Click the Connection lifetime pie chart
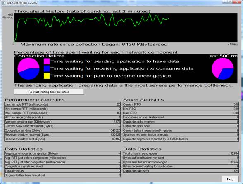The height and width of the screenshot is (184, 243). pos(29,69)
